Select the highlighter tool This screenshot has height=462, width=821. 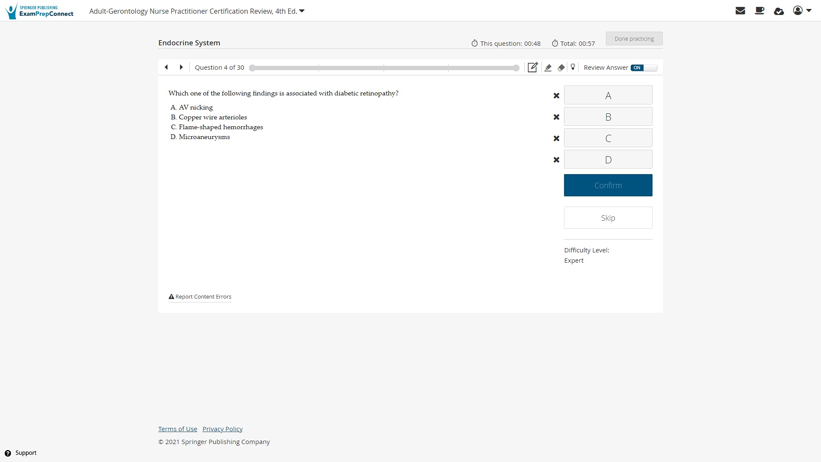(x=548, y=68)
